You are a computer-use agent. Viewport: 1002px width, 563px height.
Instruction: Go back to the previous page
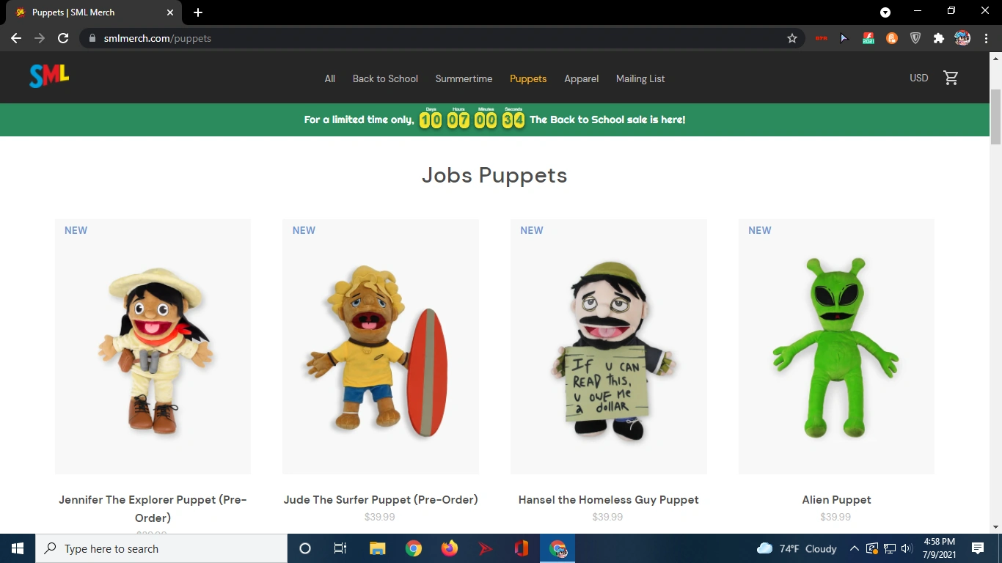coord(15,38)
